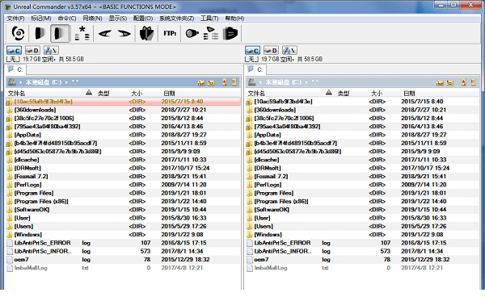
Task: Open the 工具(T) menu
Action: click(x=209, y=19)
